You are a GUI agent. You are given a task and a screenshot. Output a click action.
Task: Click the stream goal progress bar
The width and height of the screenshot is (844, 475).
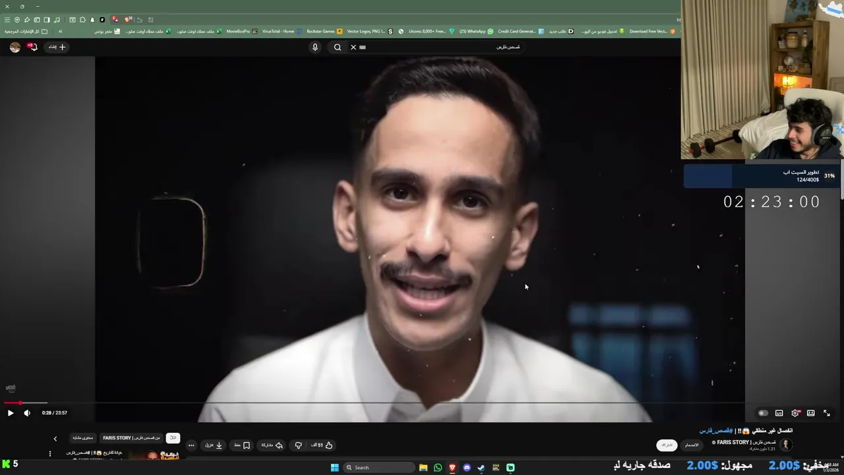pos(762,176)
